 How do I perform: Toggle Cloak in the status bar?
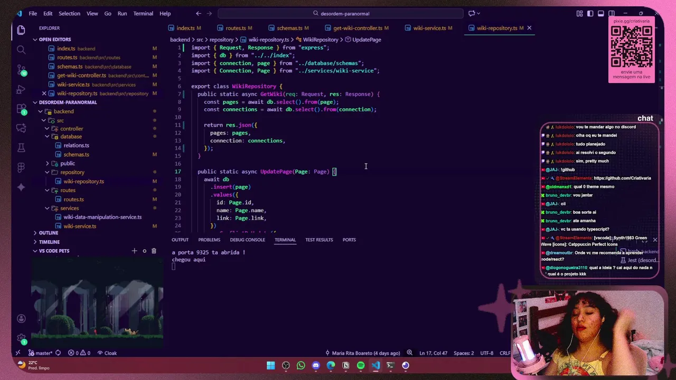click(107, 353)
